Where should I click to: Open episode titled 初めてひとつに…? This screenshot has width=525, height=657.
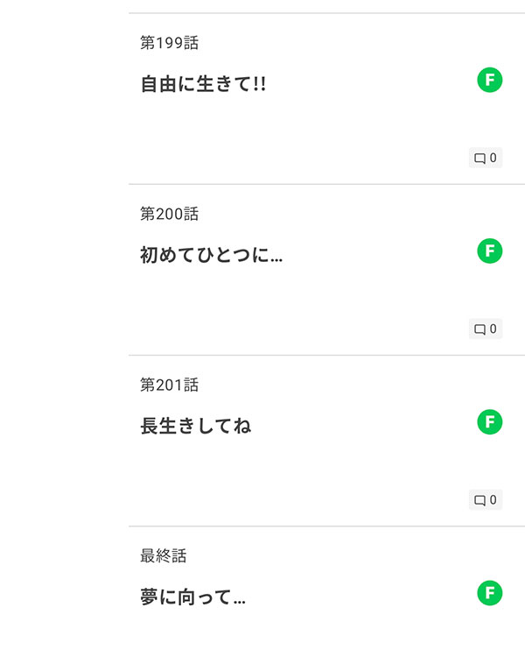click(x=211, y=256)
